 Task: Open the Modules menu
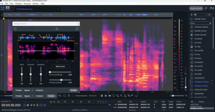point(18,4)
